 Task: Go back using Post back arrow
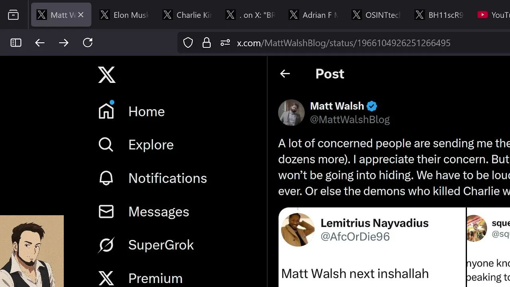285,74
